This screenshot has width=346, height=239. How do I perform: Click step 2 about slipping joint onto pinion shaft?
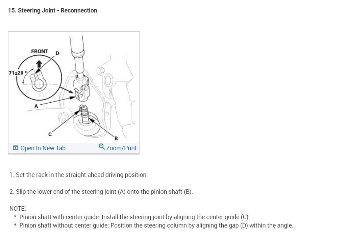pyautogui.click(x=101, y=192)
